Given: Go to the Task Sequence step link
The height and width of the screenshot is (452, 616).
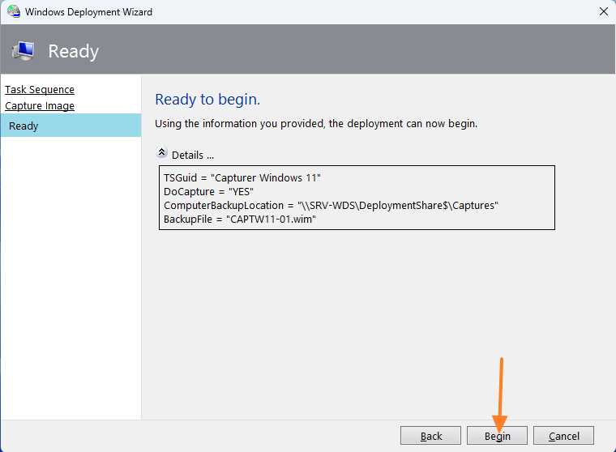Looking at the screenshot, I should click(40, 90).
